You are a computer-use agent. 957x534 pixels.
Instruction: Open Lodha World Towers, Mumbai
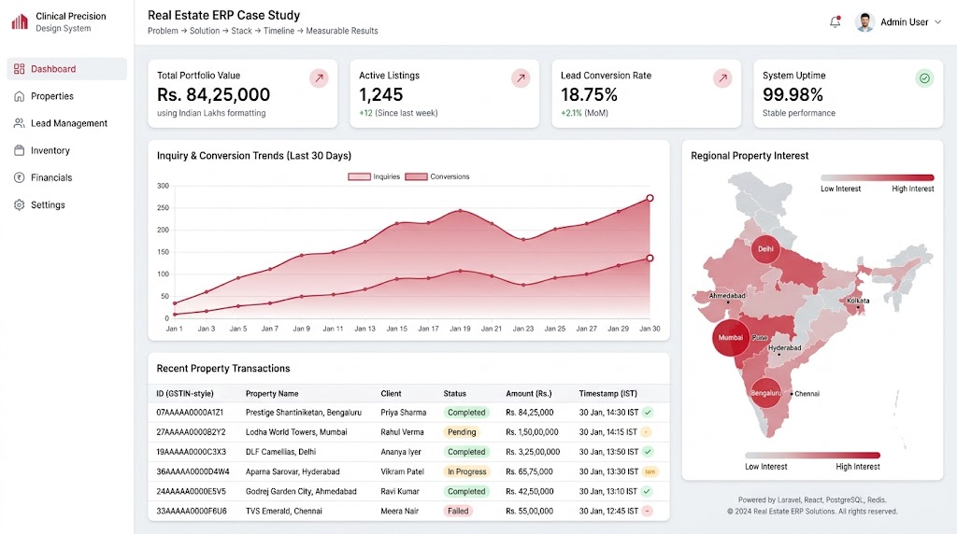pyautogui.click(x=296, y=432)
